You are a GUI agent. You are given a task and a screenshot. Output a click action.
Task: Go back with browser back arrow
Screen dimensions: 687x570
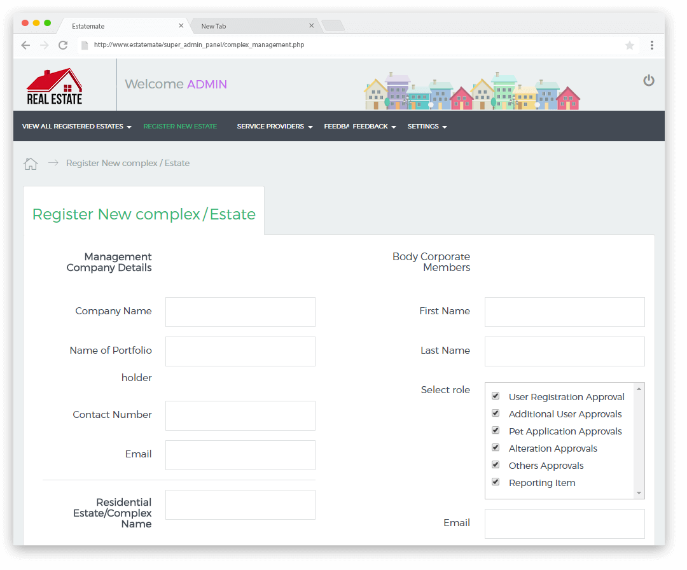click(x=25, y=45)
